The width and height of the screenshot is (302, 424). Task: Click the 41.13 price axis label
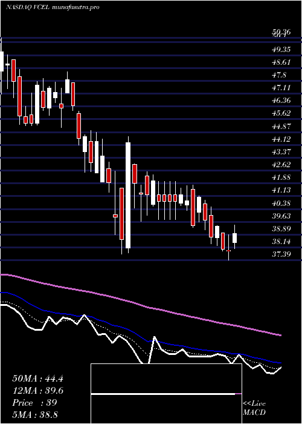281,190
